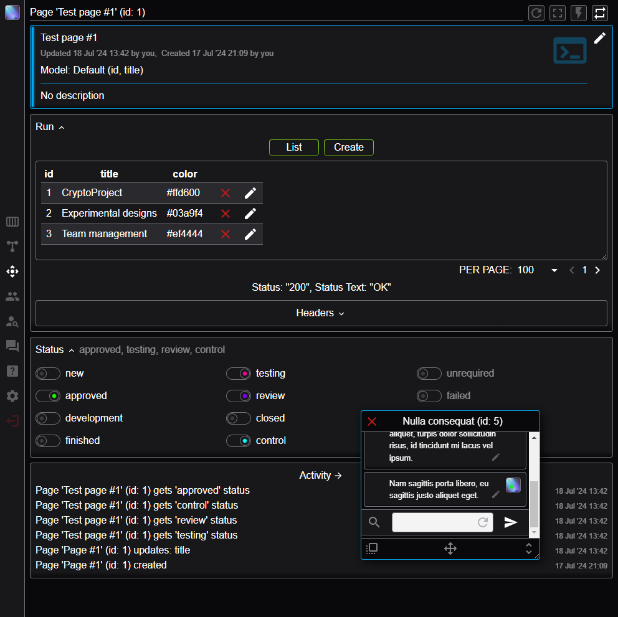Click the Create button
The width and height of the screenshot is (618, 617).
(x=348, y=148)
